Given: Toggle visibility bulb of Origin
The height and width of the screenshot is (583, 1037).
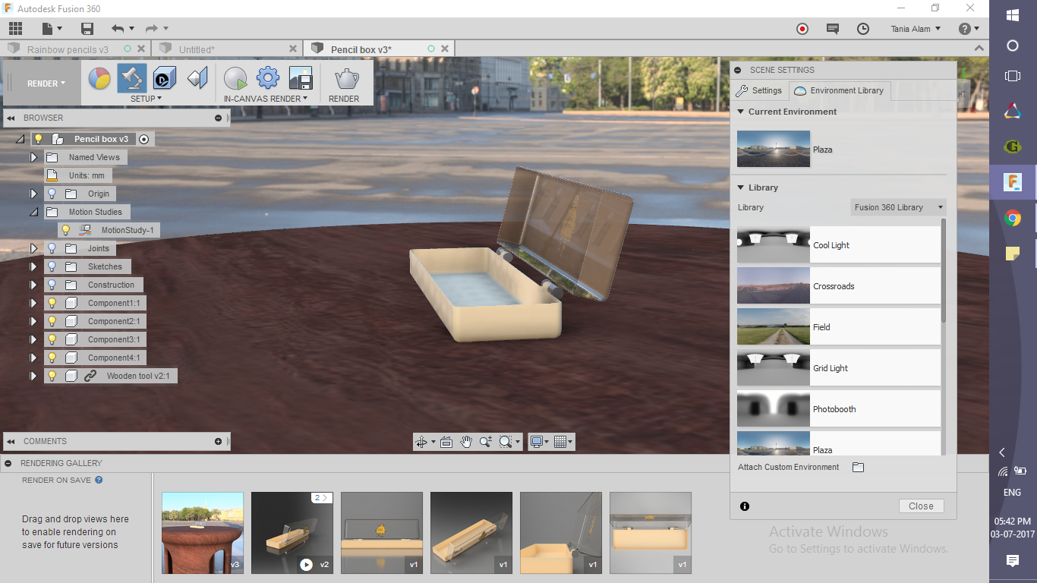Looking at the screenshot, I should [x=52, y=194].
